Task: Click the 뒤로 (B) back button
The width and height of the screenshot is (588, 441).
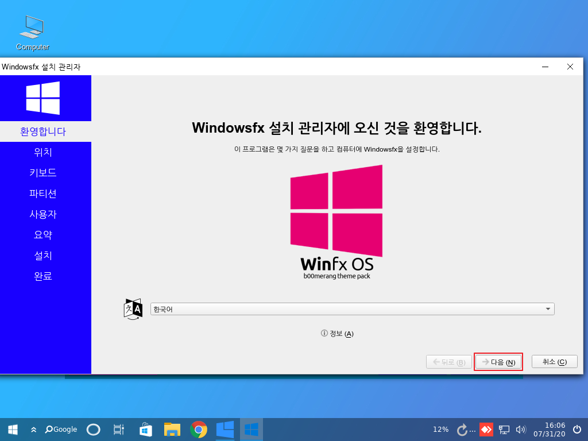Action: pyautogui.click(x=449, y=362)
